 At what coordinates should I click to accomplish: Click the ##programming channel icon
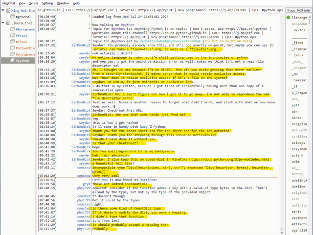12,29
